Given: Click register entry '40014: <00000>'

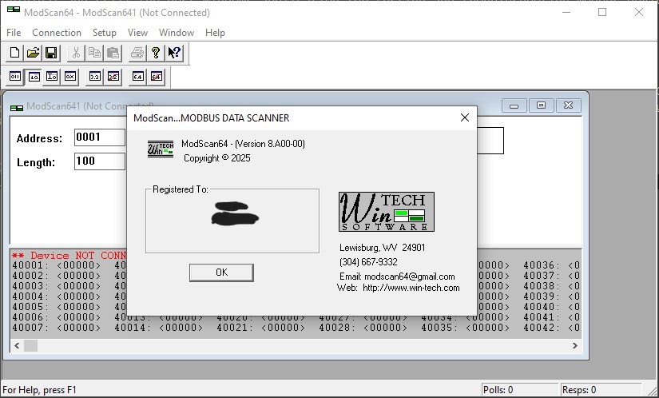Looking at the screenshot, I should coord(158,328).
